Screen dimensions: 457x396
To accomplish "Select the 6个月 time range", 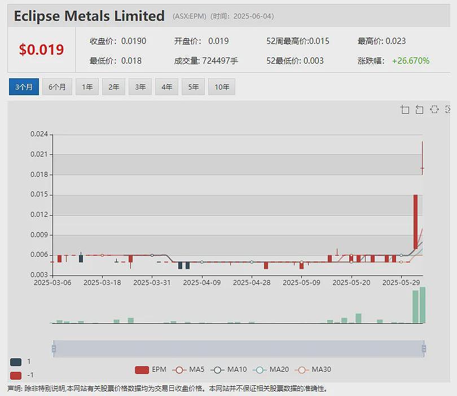I will 57,87.
